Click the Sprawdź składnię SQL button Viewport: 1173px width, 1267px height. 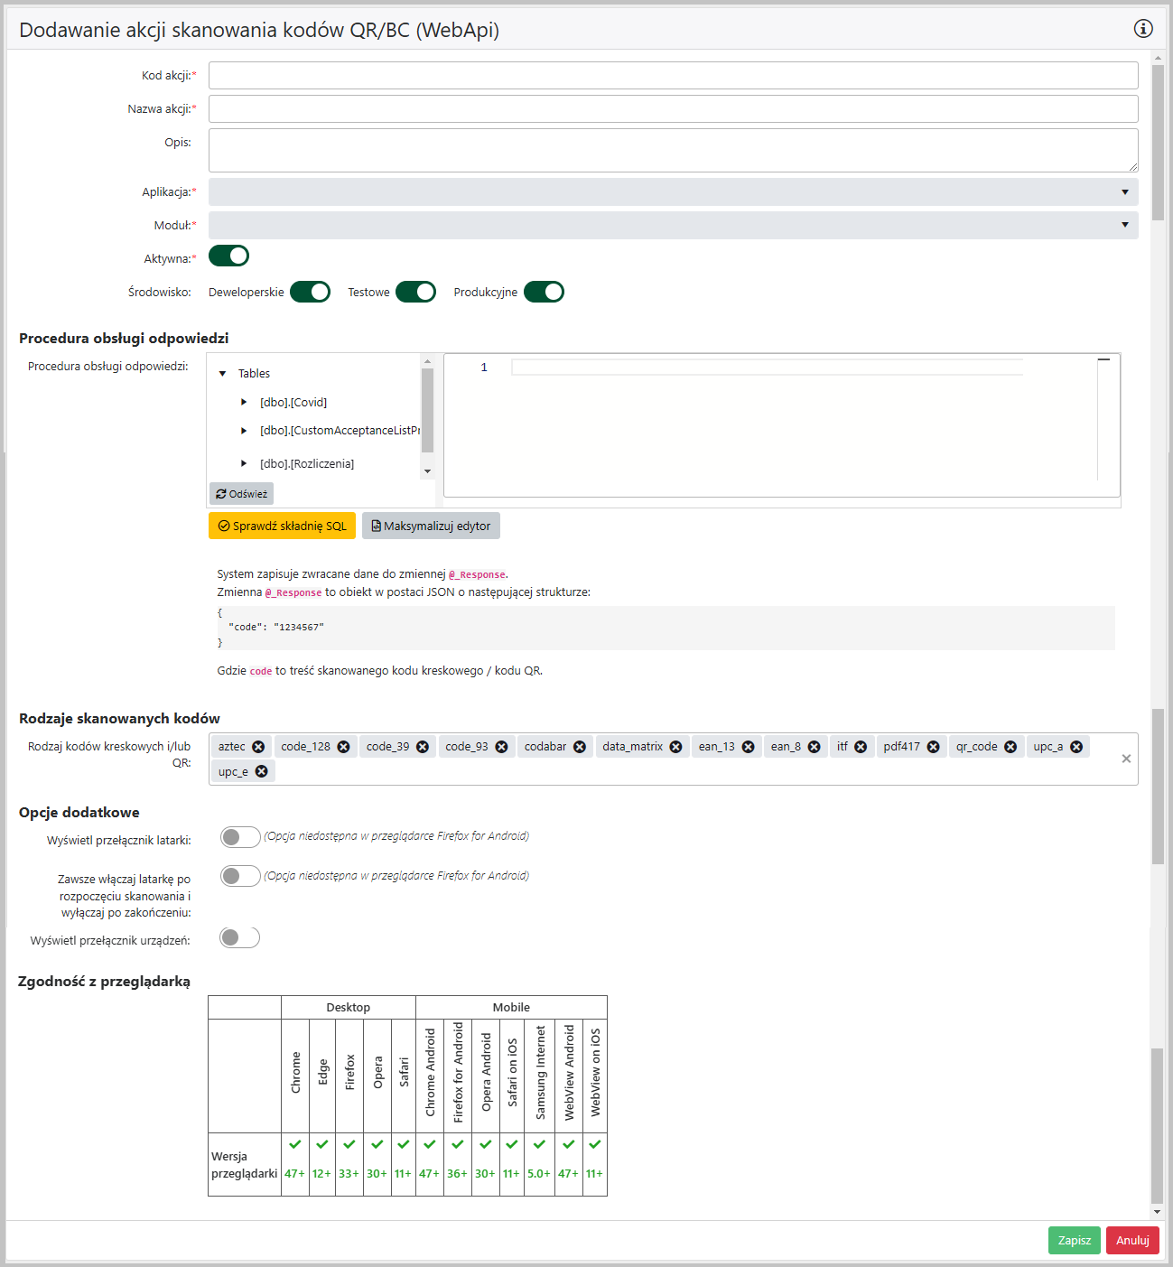[x=282, y=526]
